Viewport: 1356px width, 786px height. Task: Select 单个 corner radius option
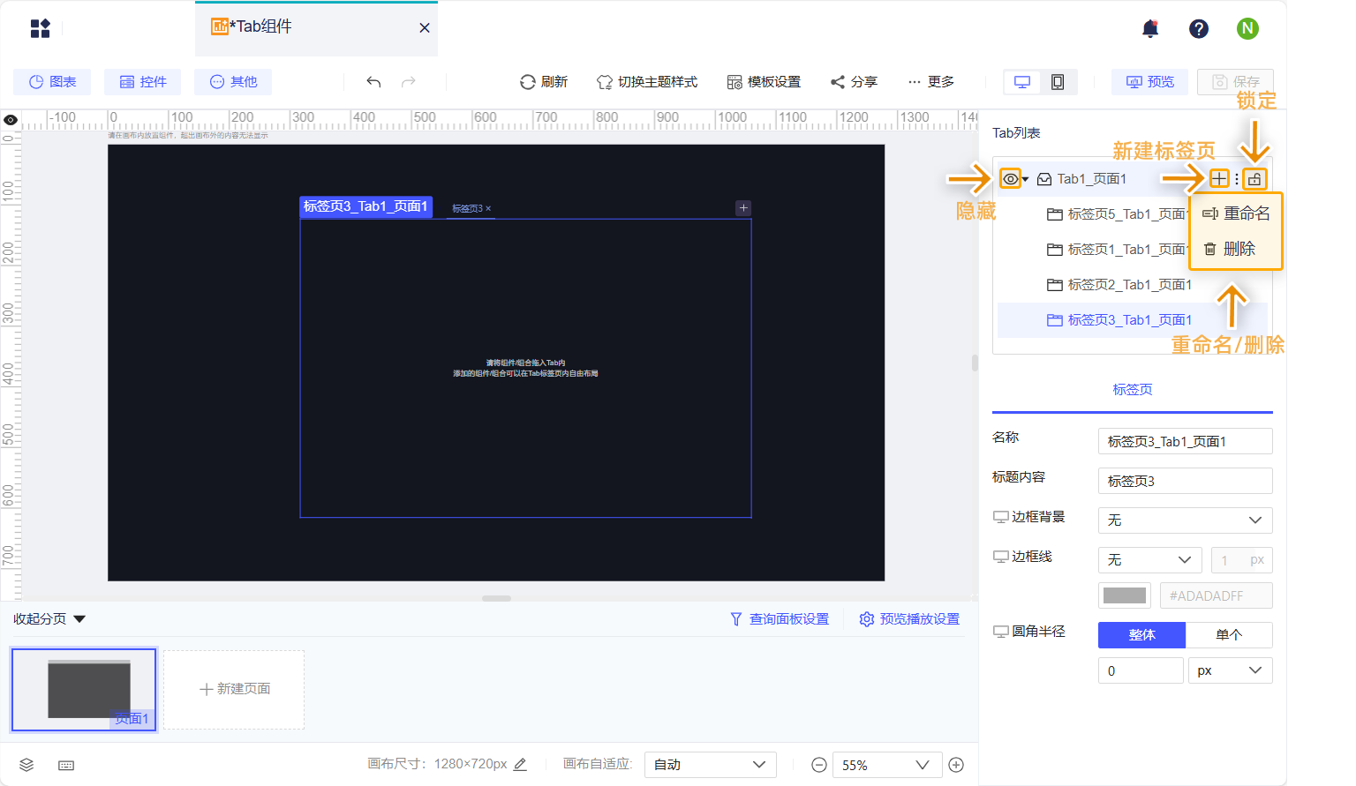pyautogui.click(x=1229, y=635)
